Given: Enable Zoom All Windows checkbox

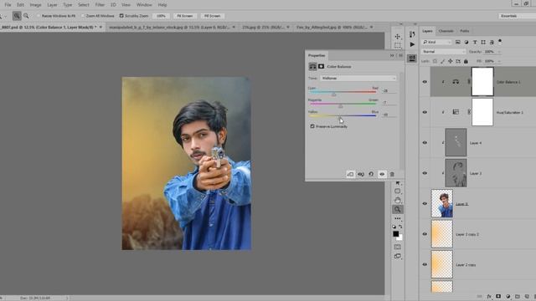Looking at the screenshot, I should coord(82,16).
